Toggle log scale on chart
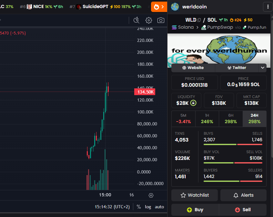The height and width of the screenshot is (217, 273). [x=148, y=207]
